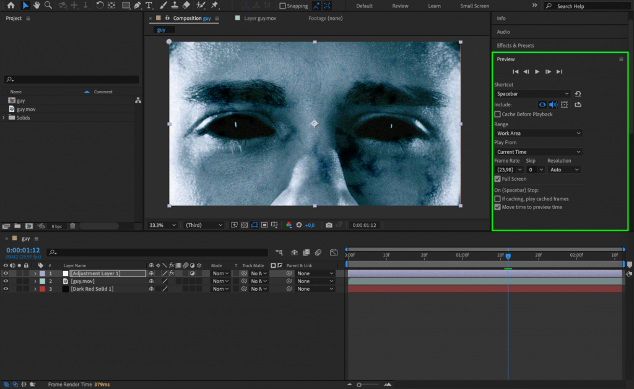Select the Rotate tool

pos(100,6)
